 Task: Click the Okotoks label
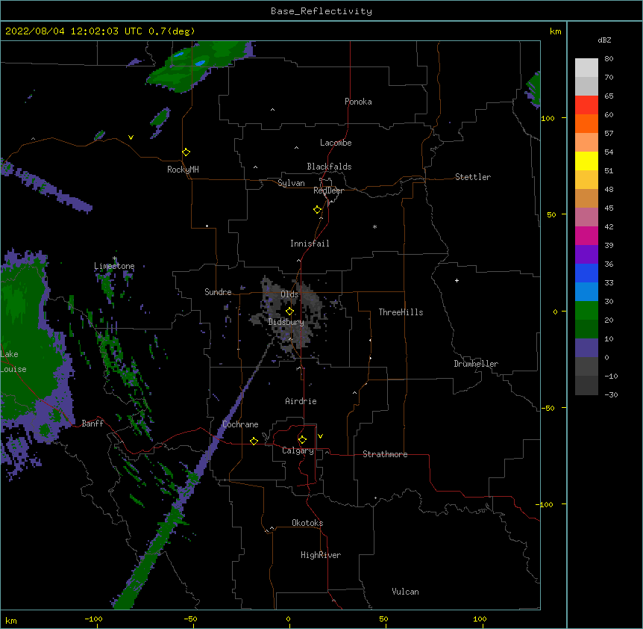(x=307, y=523)
